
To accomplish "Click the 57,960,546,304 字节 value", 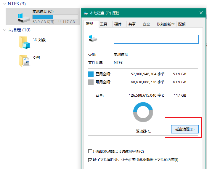I will tap(148, 74).
